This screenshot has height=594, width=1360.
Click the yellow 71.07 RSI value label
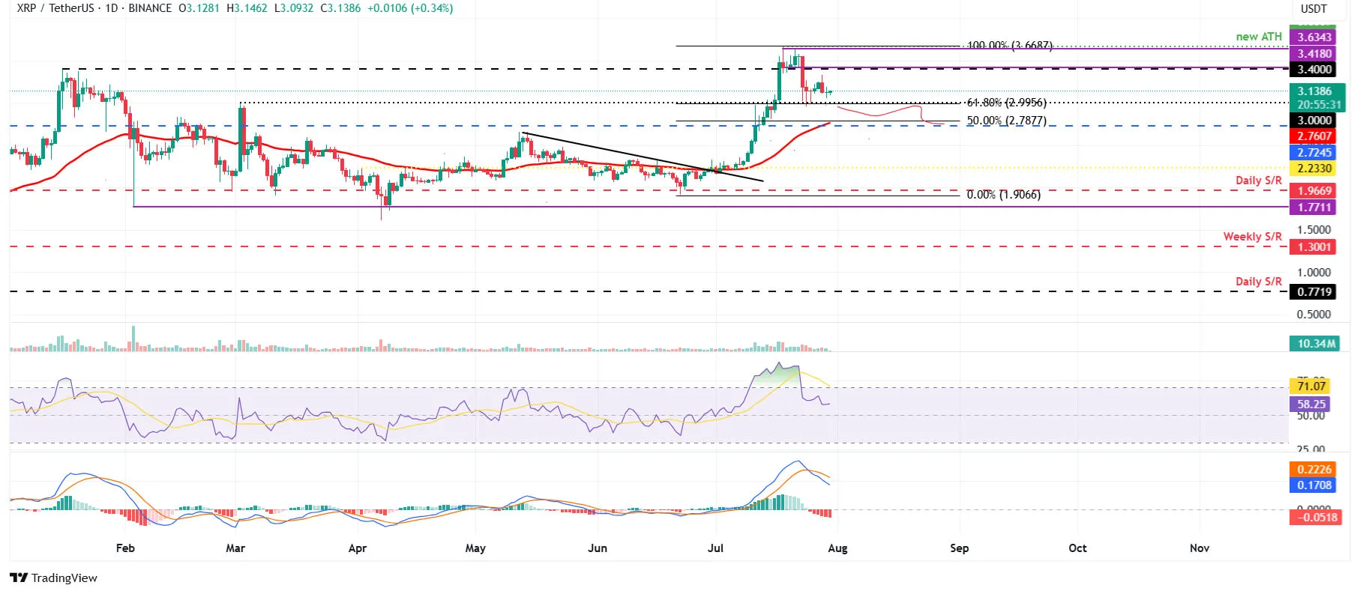[1311, 387]
